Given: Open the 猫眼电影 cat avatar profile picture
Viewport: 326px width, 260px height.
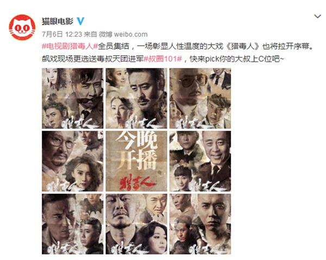Looking at the screenshot, I should coord(22,27).
